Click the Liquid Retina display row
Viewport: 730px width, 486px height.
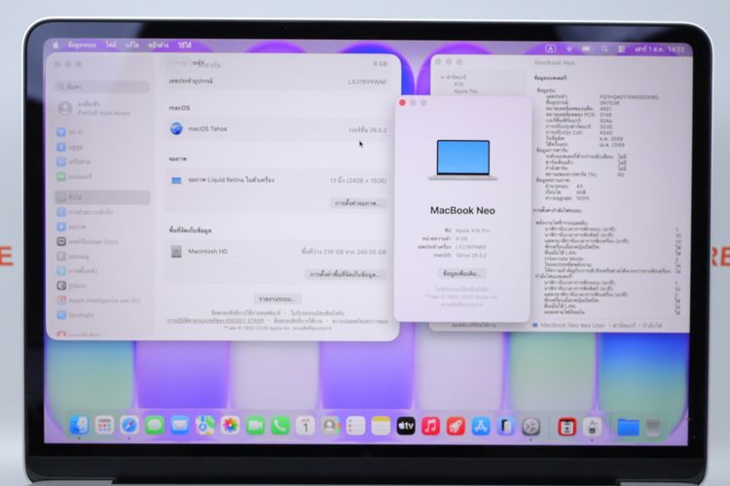click(278, 180)
